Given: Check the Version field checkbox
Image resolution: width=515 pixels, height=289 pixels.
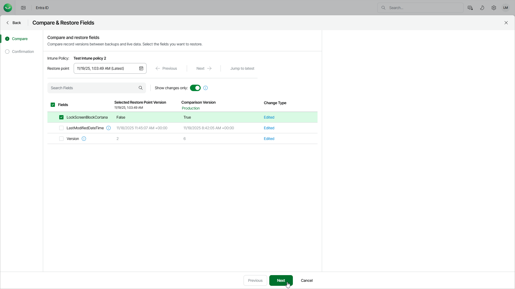Looking at the screenshot, I should 61,139.
